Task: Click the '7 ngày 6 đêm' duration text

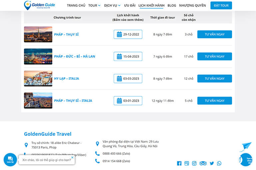Action: (163, 57)
